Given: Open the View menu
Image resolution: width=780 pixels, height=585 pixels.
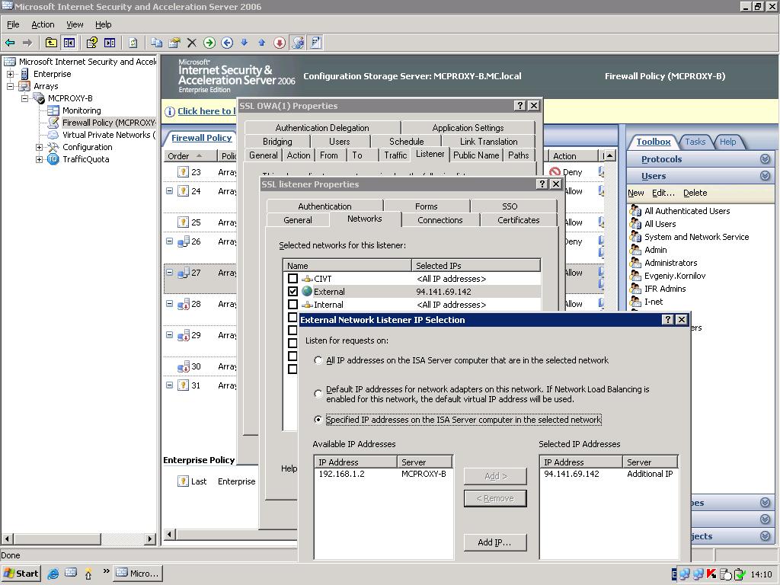Looking at the screenshot, I should click(75, 24).
